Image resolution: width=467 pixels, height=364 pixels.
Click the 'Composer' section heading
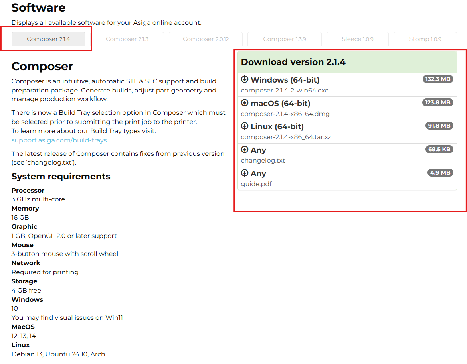pyautogui.click(x=42, y=66)
